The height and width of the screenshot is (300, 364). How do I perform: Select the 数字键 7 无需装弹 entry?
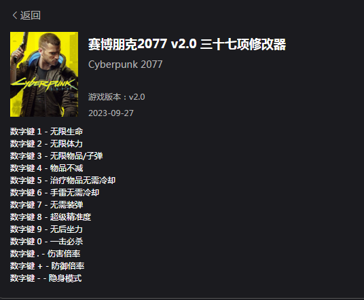(46, 205)
